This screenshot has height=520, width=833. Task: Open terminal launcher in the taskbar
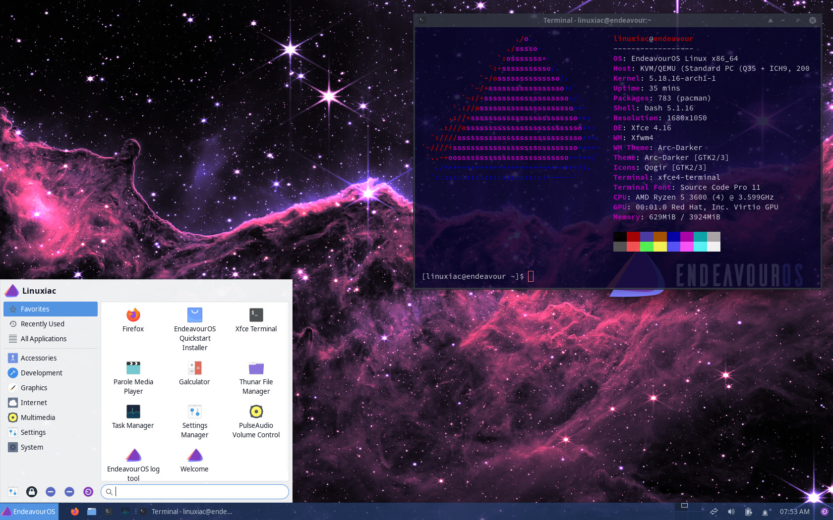[109, 512]
